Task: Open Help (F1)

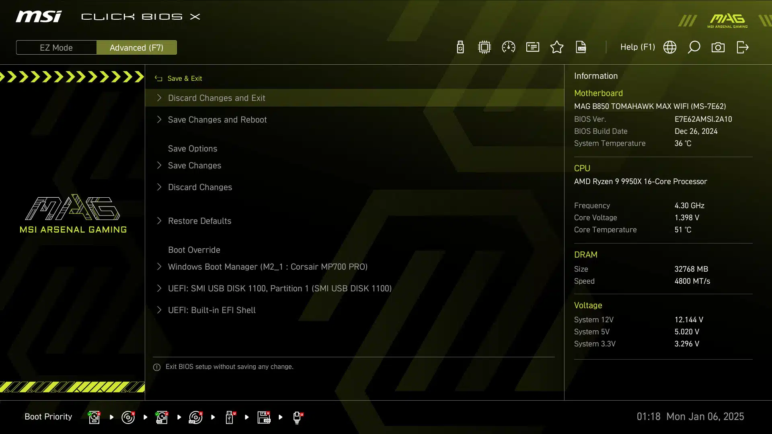Action: coord(637,47)
